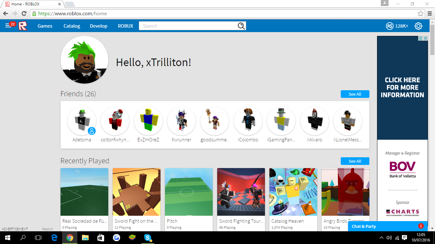Click the taskbar clock and date

421,238
